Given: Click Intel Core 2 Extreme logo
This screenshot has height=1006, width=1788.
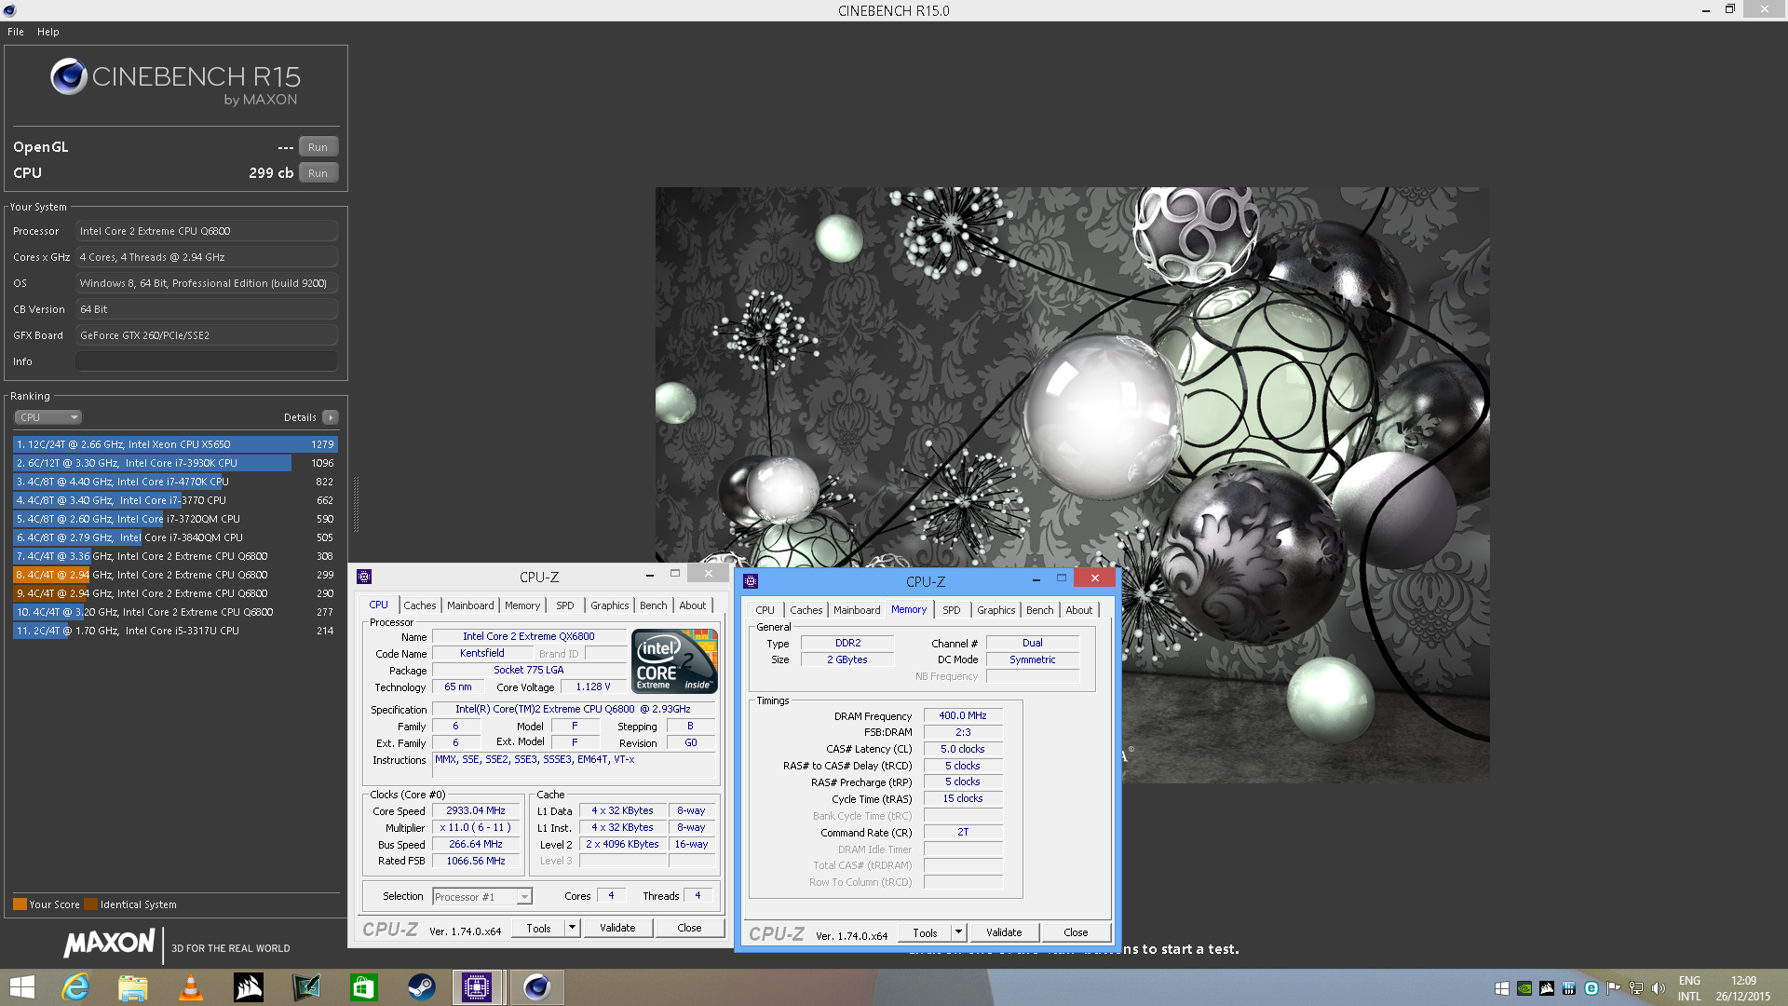Looking at the screenshot, I should coord(674,661).
